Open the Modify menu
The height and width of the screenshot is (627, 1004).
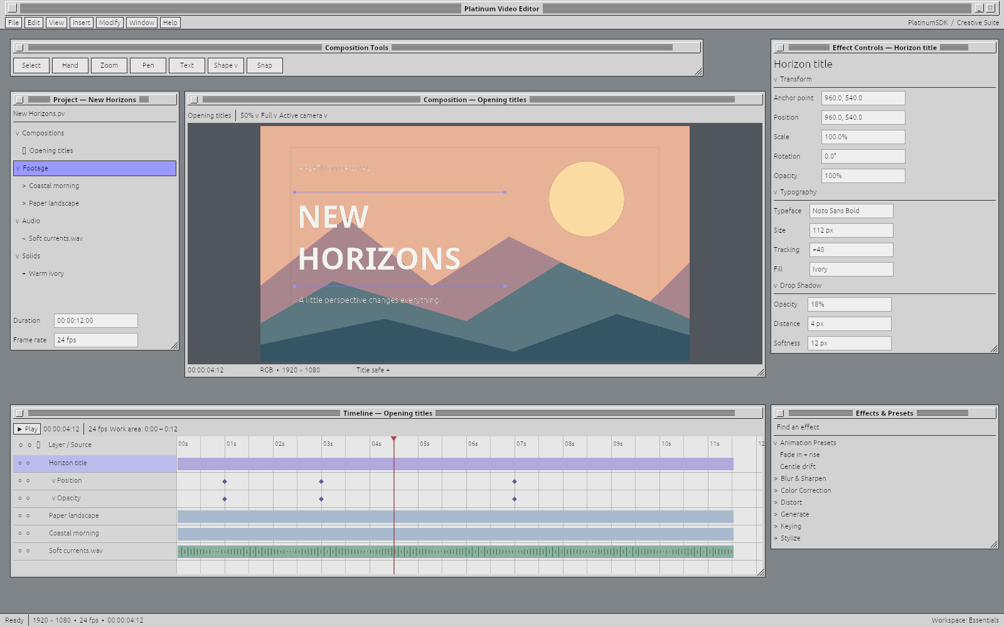pyautogui.click(x=110, y=23)
